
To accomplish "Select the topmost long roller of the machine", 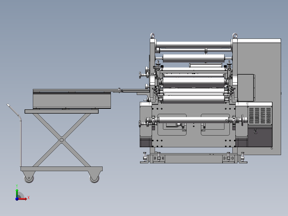I will [x=193, y=45].
